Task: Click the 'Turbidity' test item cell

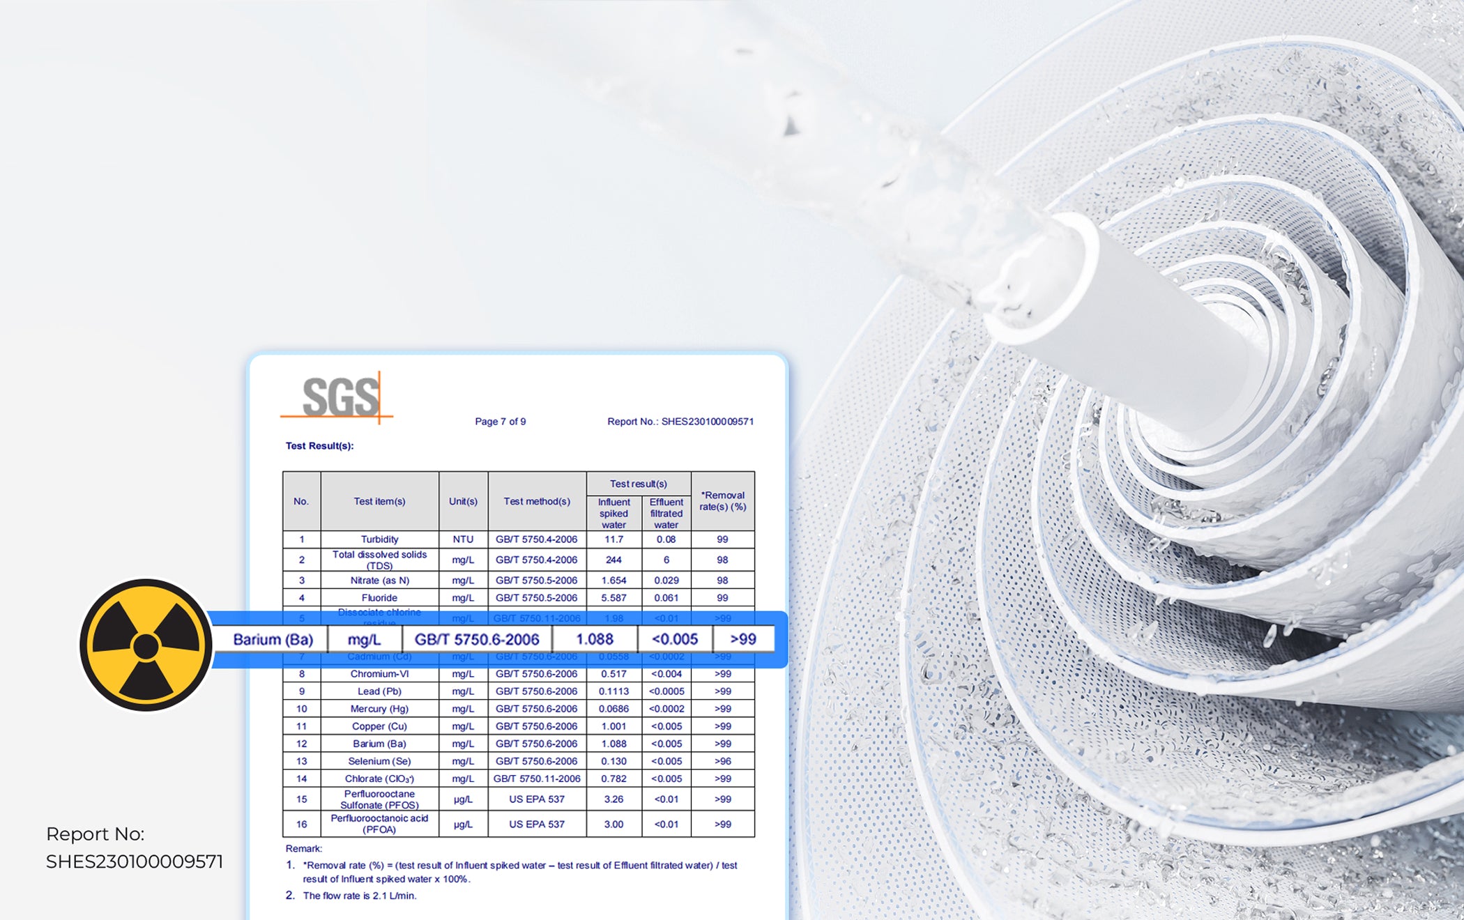Action: point(379,539)
